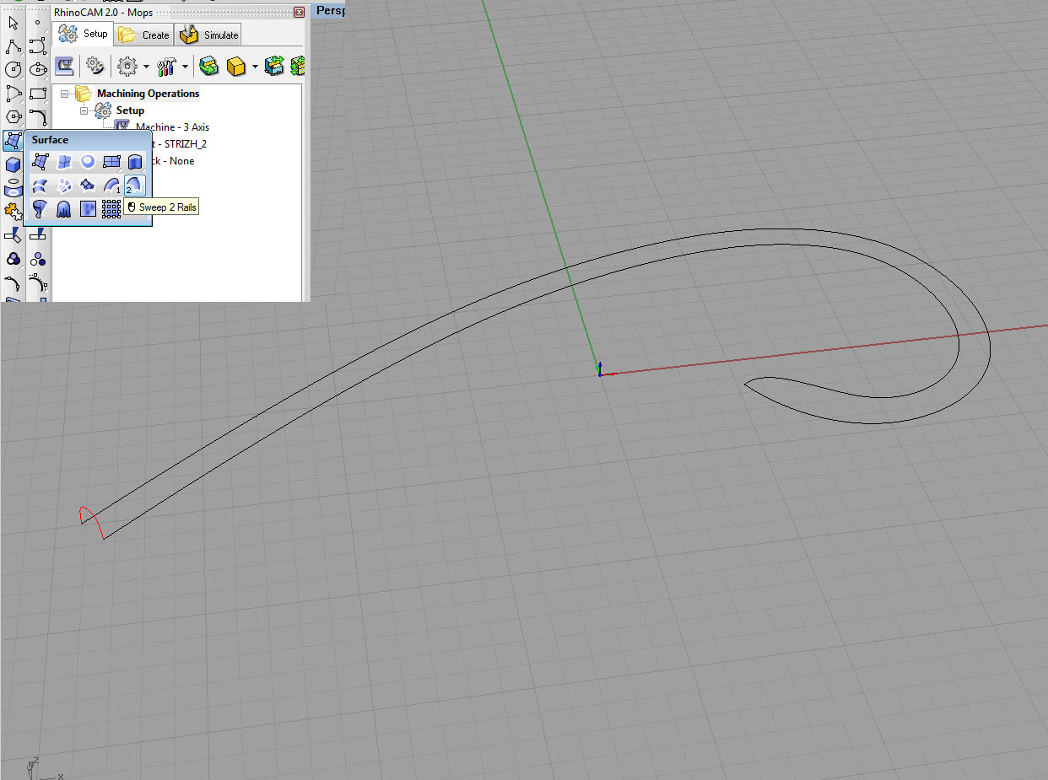The width and height of the screenshot is (1048, 780).
Task: Close the RhinoCAM Mops panel
Action: coord(299,13)
